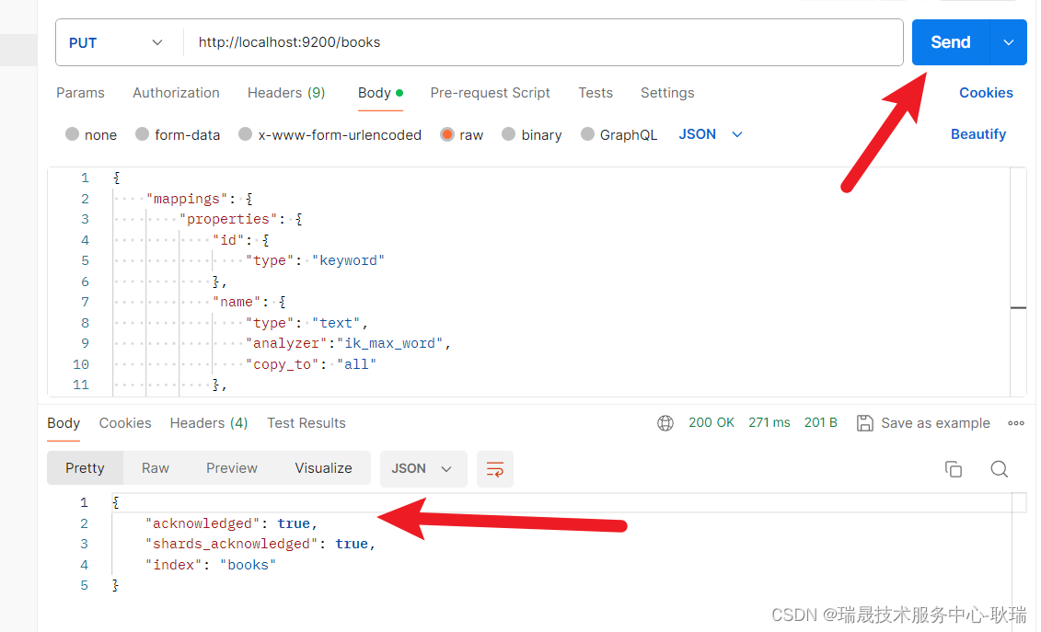The height and width of the screenshot is (632, 1041).
Task: Click line number 10 in request editor
Action: pos(81,363)
